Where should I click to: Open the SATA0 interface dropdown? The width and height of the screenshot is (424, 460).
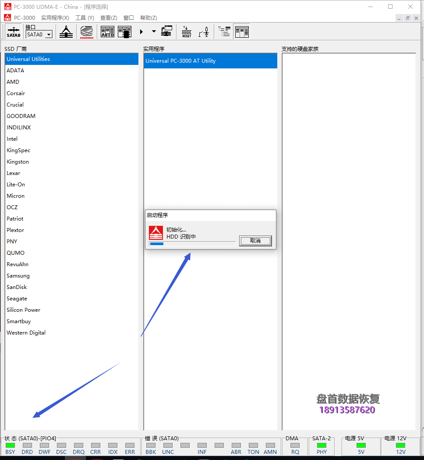[x=49, y=35]
